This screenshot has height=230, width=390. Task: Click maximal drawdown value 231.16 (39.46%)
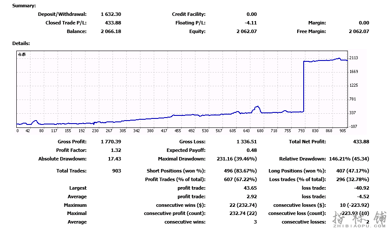click(x=237, y=159)
